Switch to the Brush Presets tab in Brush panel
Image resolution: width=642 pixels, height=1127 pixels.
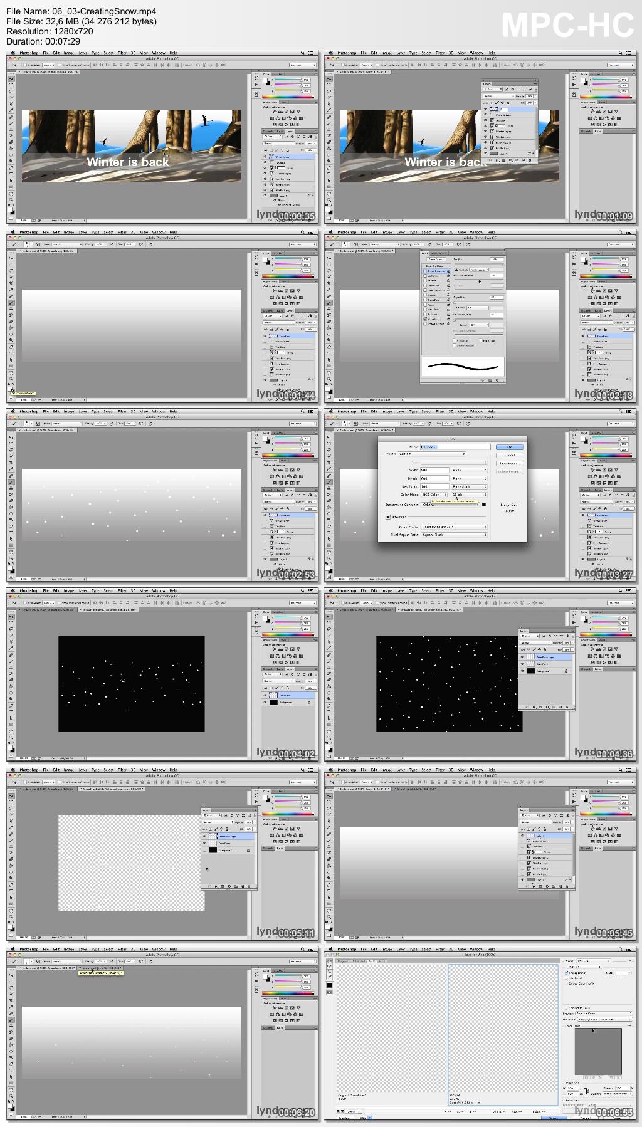[439, 254]
